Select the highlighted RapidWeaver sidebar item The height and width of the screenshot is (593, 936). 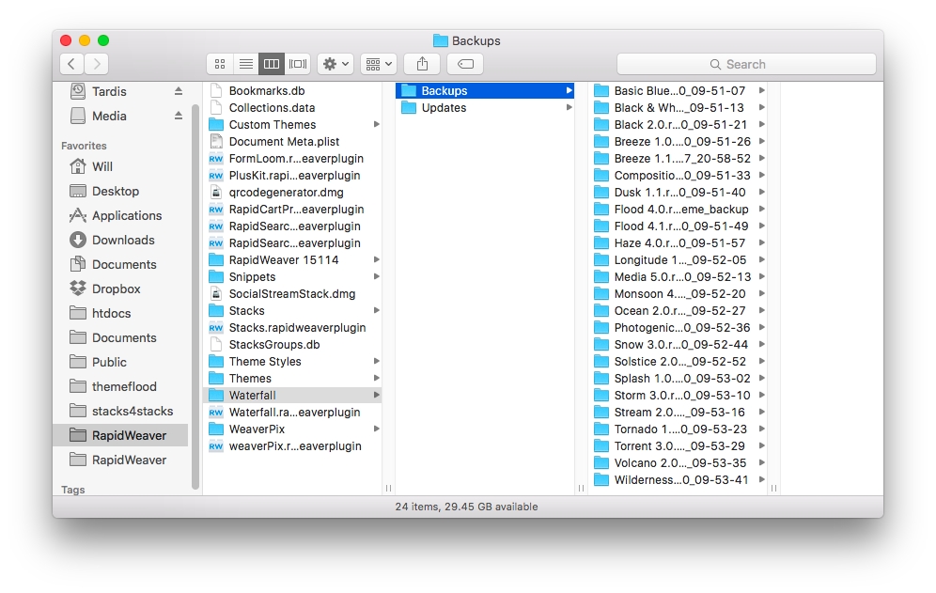(120, 435)
